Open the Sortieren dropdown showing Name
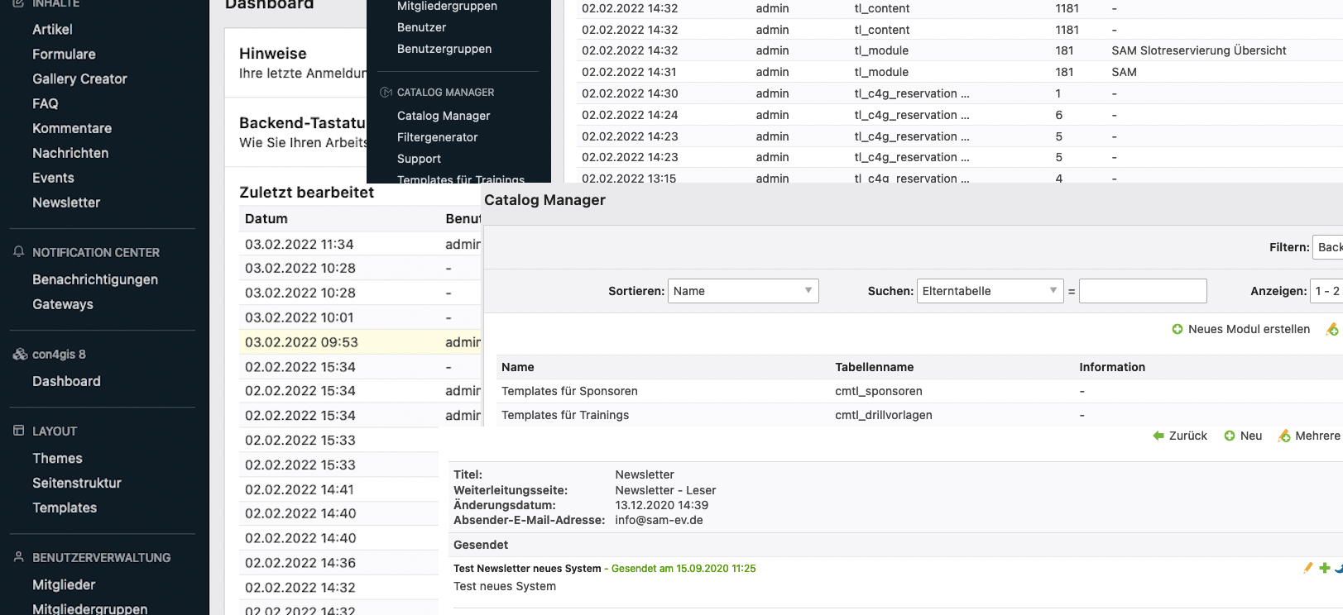Viewport: 1343px width, 615px height. tap(742, 291)
